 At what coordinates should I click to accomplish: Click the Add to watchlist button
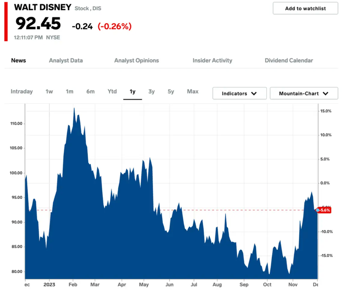click(305, 8)
